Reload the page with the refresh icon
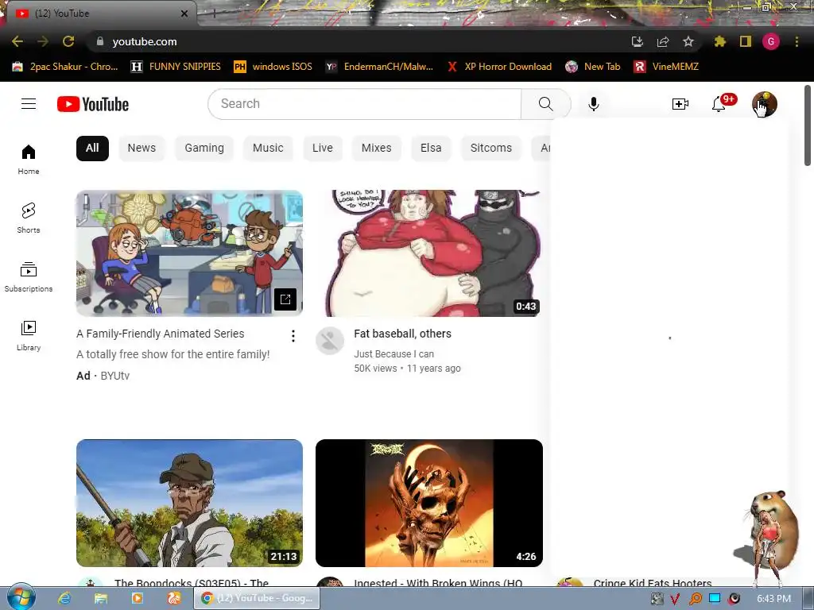 pyautogui.click(x=68, y=41)
